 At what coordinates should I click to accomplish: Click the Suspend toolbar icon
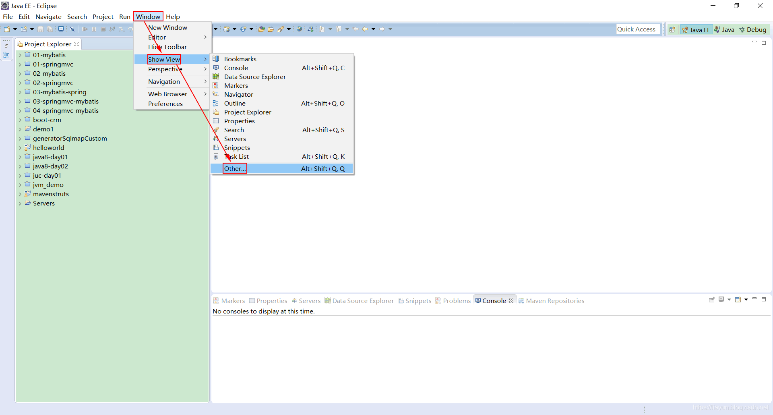[x=94, y=29]
